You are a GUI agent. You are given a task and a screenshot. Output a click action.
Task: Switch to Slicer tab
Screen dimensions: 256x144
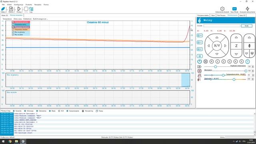[x=213, y=15]
